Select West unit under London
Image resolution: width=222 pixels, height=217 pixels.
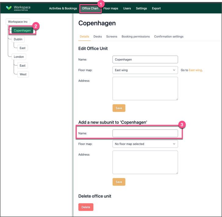pyautogui.click(x=23, y=74)
